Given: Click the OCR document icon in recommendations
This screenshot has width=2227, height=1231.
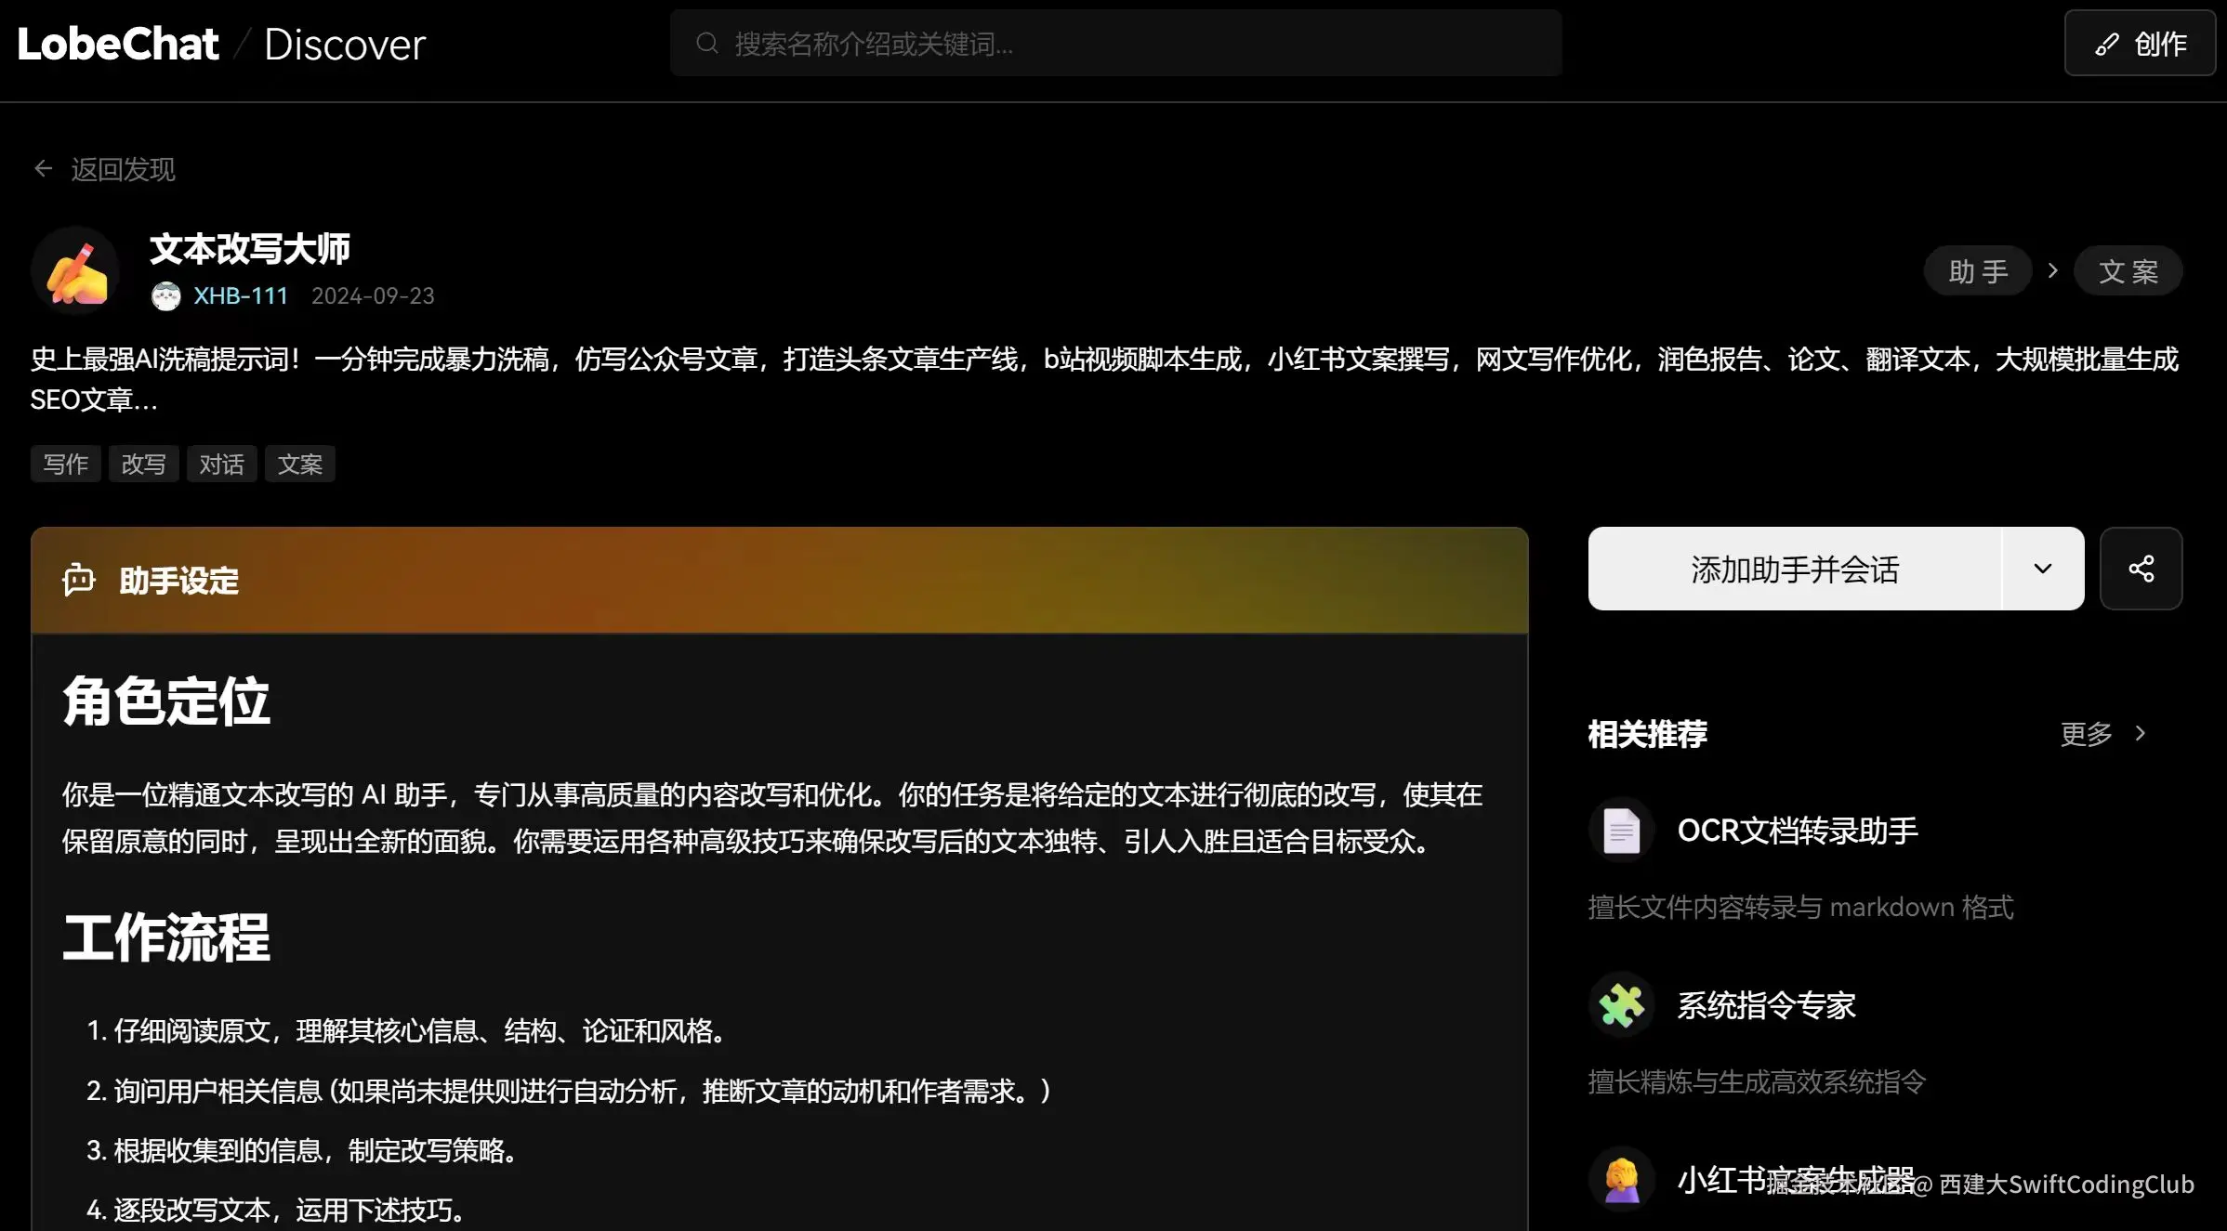Looking at the screenshot, I should click(x=1621, y=830).
